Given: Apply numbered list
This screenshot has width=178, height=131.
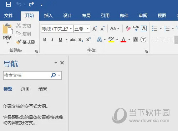Looking at the screenshot, I should 167,28.
